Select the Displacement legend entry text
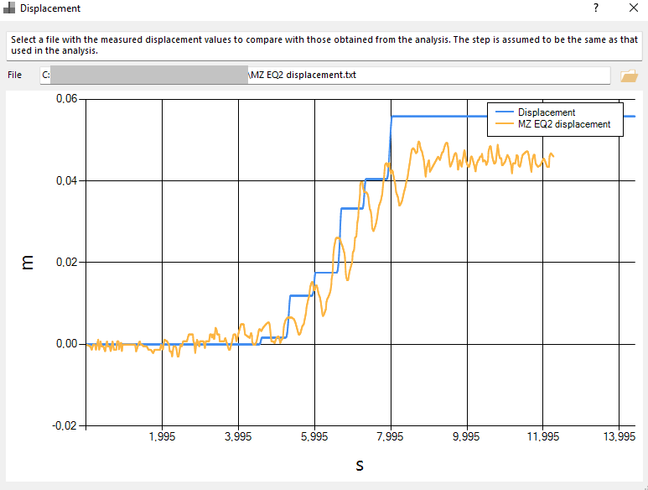This screenshot has width=648, height=490. tap(547, 112)
